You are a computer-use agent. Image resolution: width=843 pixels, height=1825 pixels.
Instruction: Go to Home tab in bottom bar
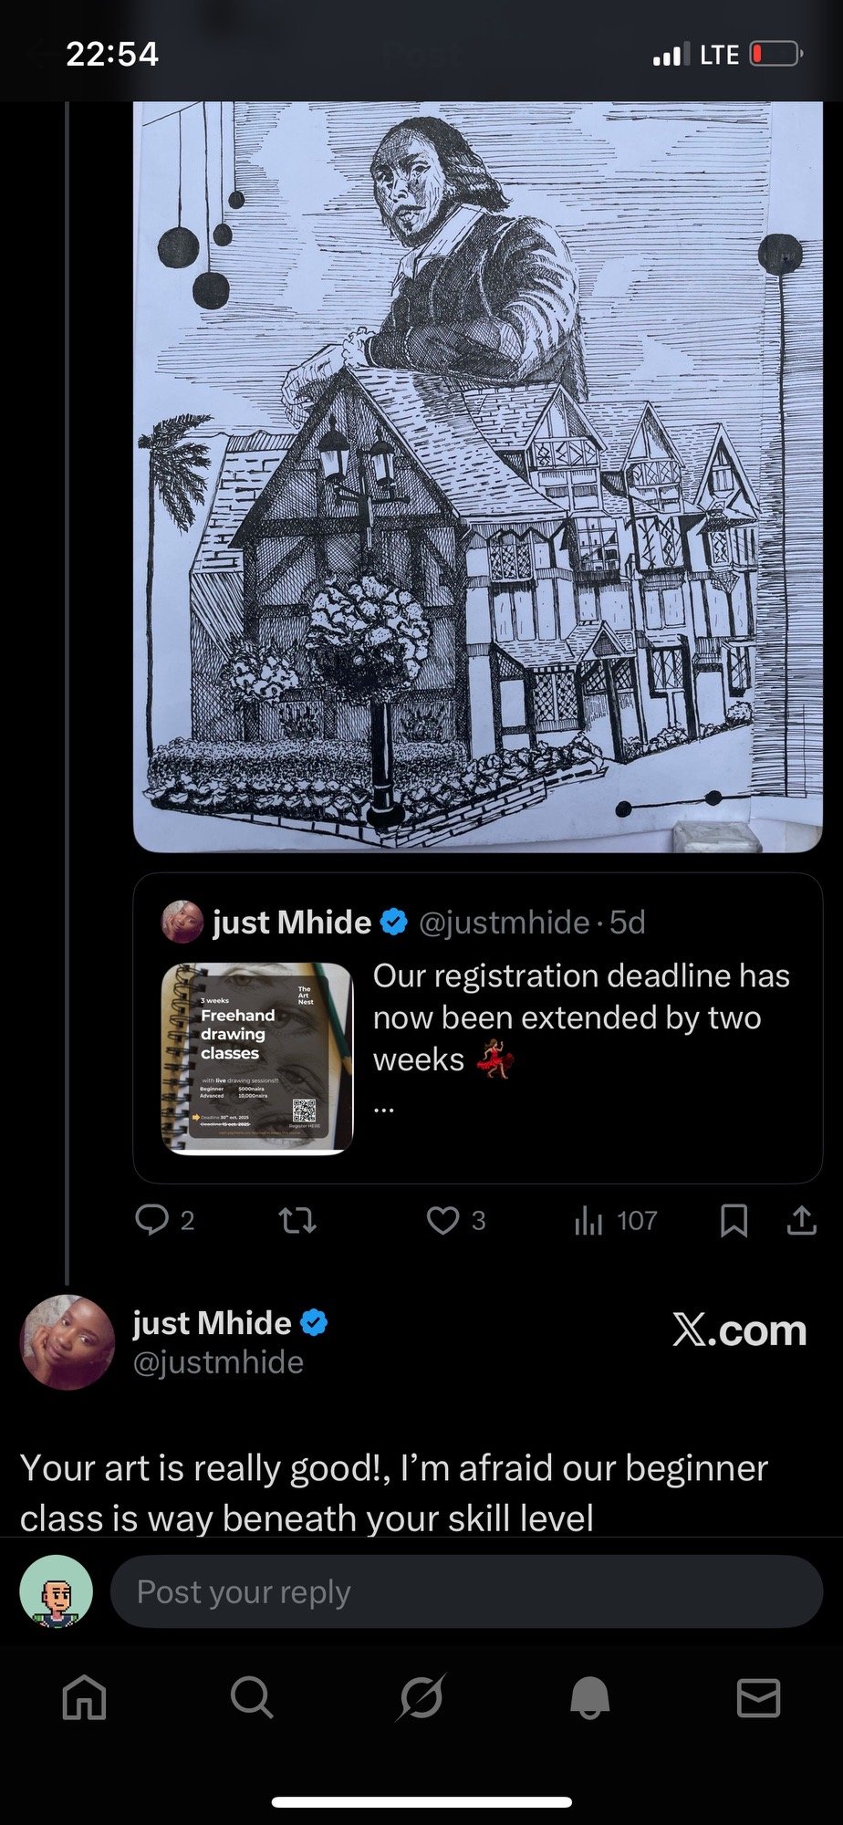click(x=84, y=1698)
